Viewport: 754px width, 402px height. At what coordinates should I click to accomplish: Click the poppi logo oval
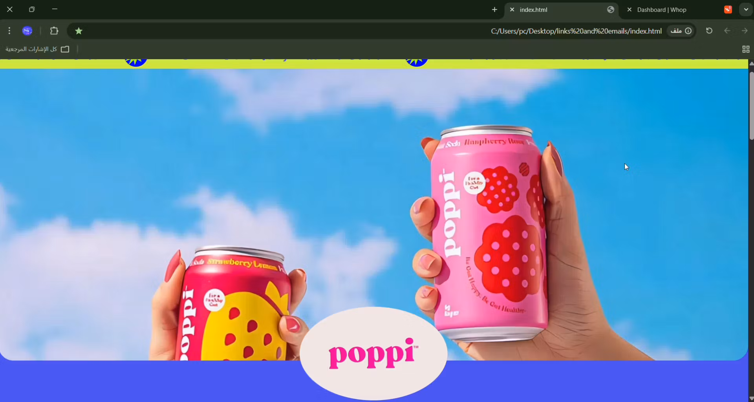click(373, 353)
